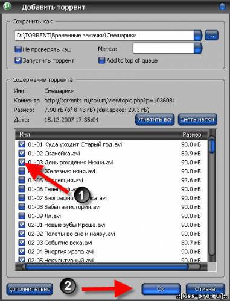The height and width of the screenshot is (301, 230).
Task: Open the browse folder "..." button
Action: (x=211, y=36)
